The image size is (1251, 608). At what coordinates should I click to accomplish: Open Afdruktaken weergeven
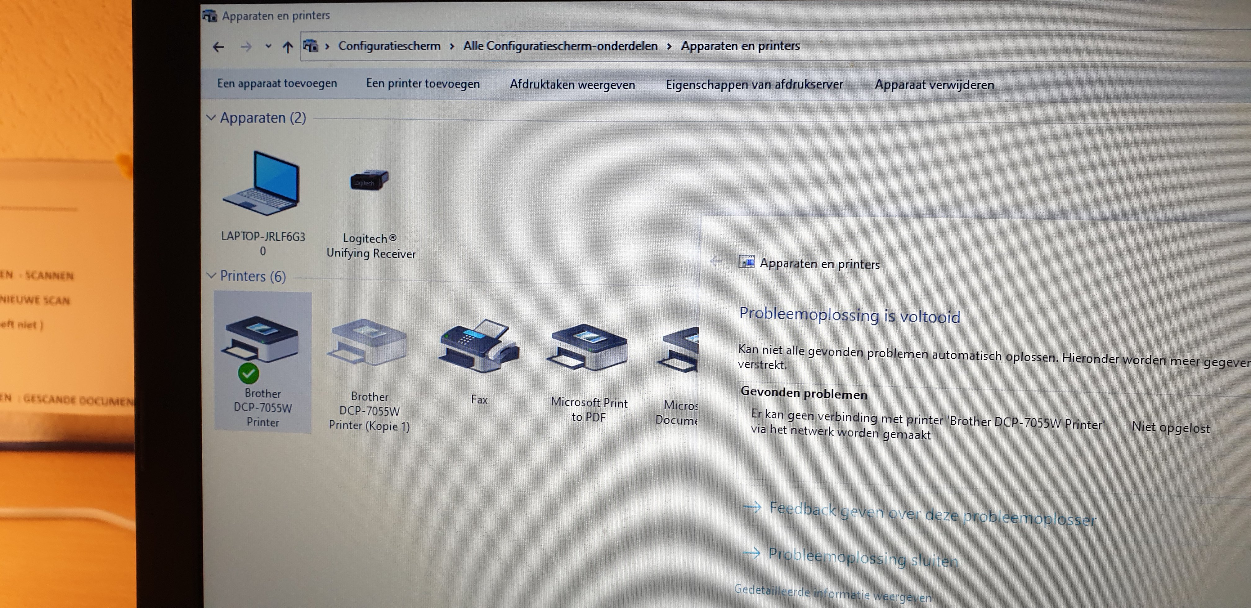(572, 84)
